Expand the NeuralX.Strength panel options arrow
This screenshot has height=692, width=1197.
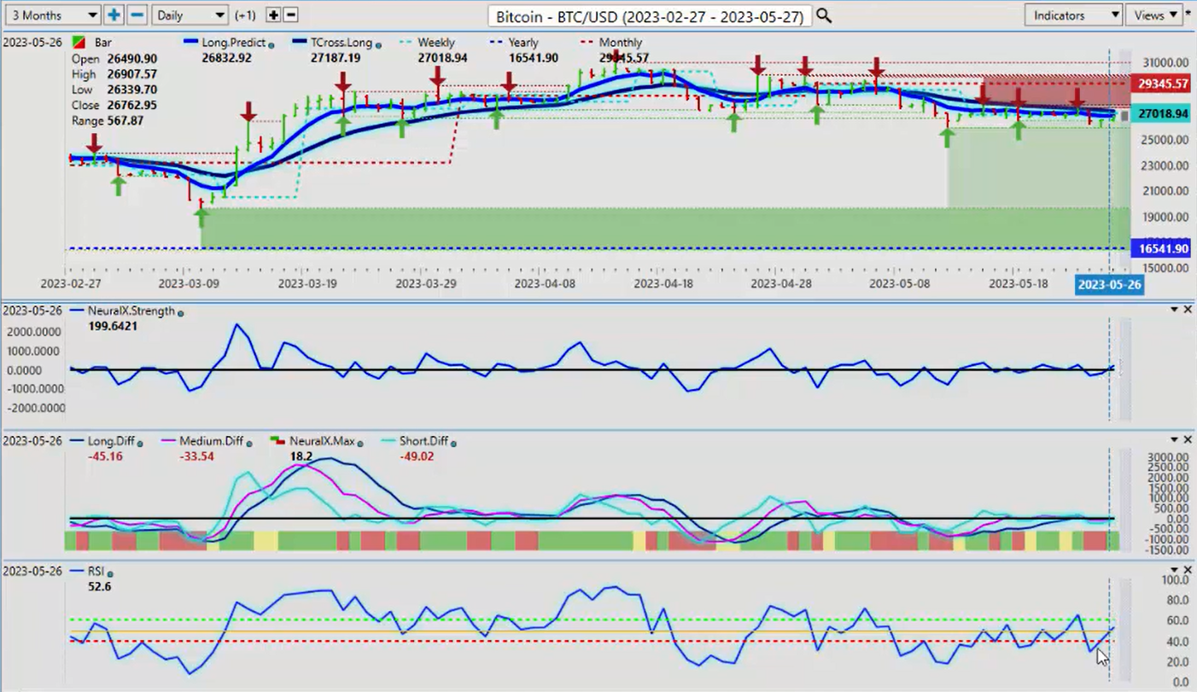(1174, 309)
